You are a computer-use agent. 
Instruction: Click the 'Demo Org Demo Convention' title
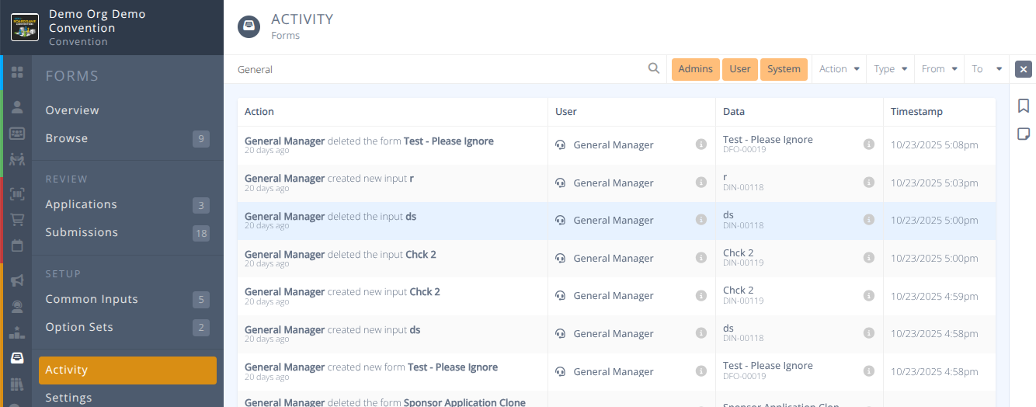pos(97,21)
